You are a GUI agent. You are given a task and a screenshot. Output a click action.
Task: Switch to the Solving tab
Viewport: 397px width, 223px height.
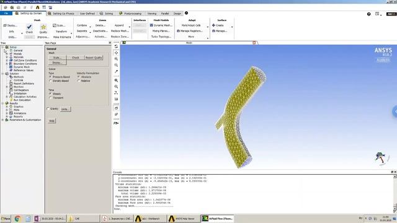pyautogui.click(x=107, y=14)
